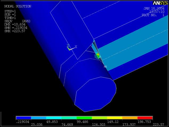
Task: Click the JAN 16 2004 date
Action: tap(154, 9)
